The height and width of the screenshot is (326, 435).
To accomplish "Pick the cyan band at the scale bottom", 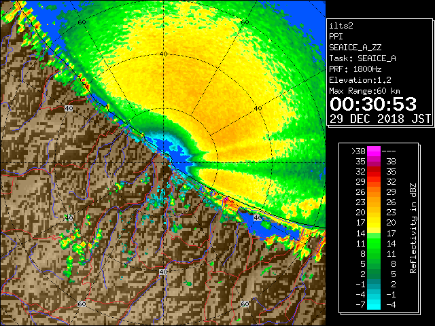I will point(374,305).
